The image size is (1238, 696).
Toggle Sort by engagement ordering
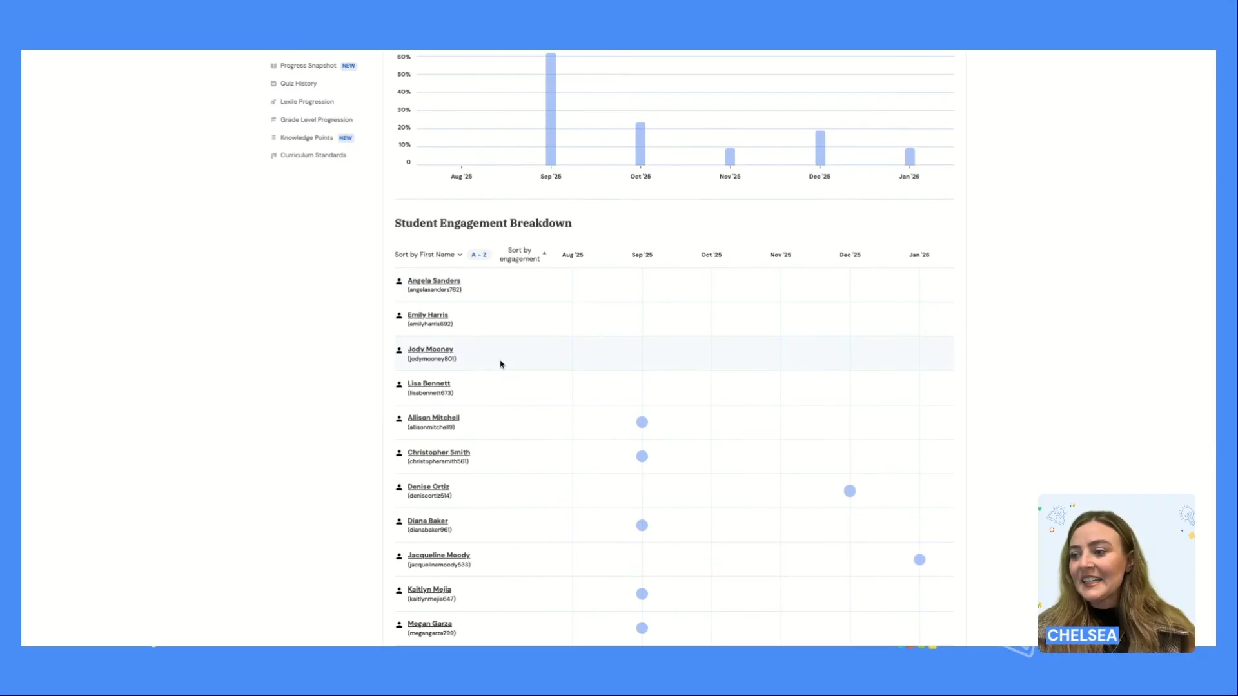tap(519, 255)
